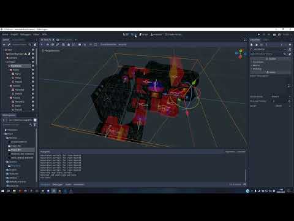
Task: Switch to the Debugger bottom panel tab
Action: 58,184
